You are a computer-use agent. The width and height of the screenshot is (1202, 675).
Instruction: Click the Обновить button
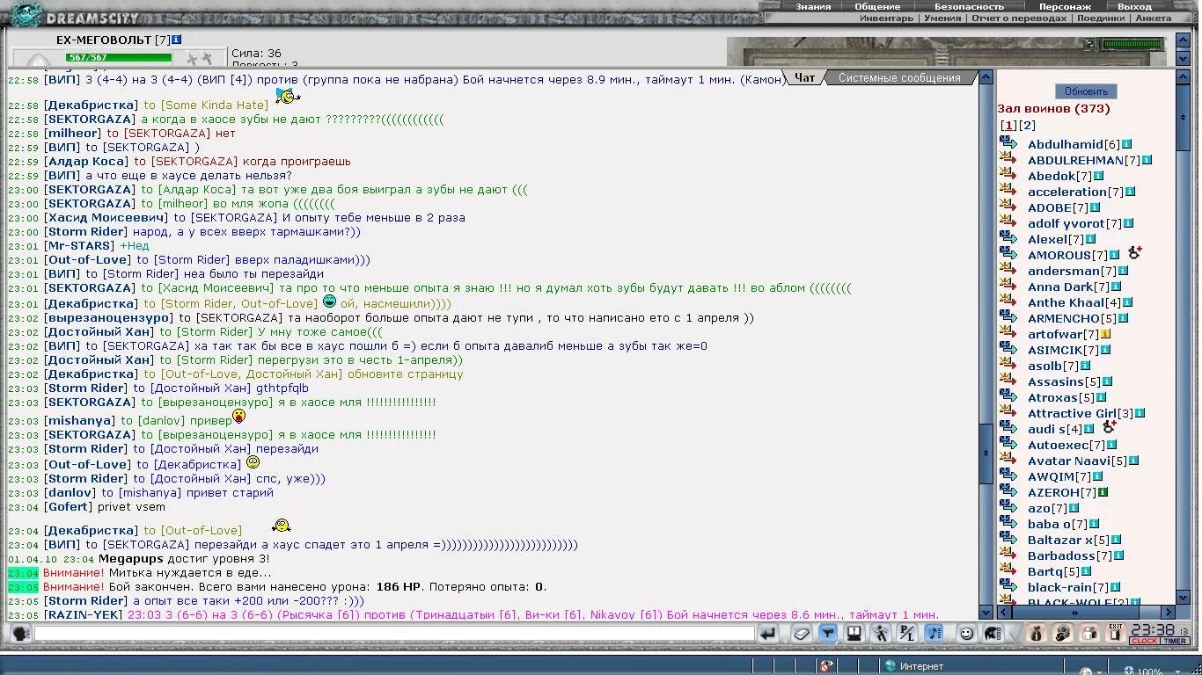(1086, 91)
